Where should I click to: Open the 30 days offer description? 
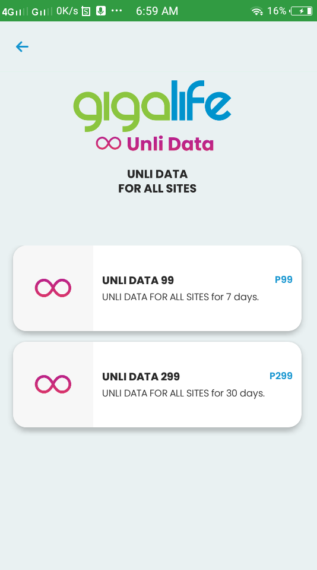(183, 393)
